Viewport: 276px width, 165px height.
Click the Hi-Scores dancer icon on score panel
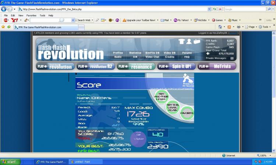point(187,78)
